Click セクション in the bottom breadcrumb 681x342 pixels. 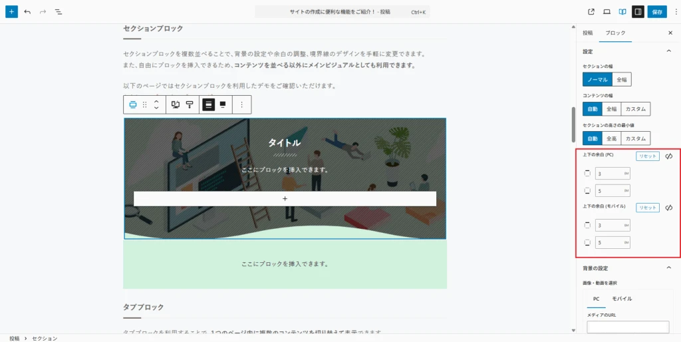[45, 338]
